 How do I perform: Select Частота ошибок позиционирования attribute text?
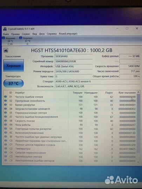pyautogui.click(x=36, y=117)
